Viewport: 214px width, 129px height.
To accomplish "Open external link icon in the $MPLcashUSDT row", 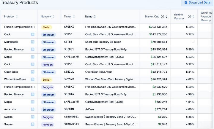I will (32, 102).
